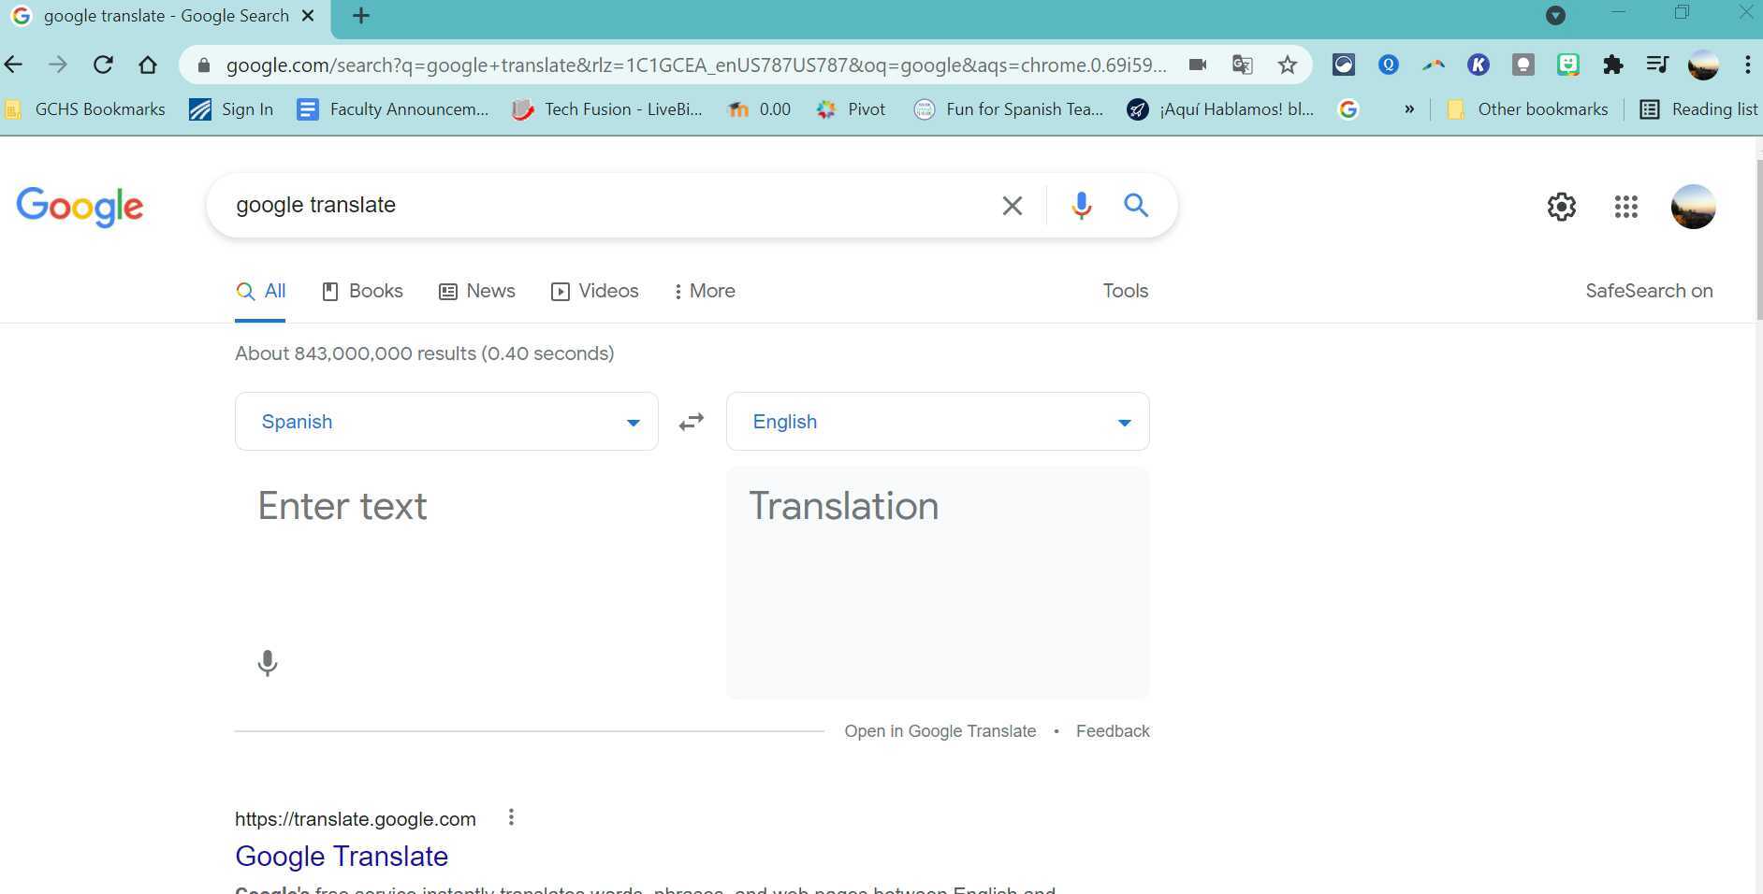This screenshot has height=894, width=1763.
Task: Click translate-by-voice microphone in text box
Action: point(267,663)
